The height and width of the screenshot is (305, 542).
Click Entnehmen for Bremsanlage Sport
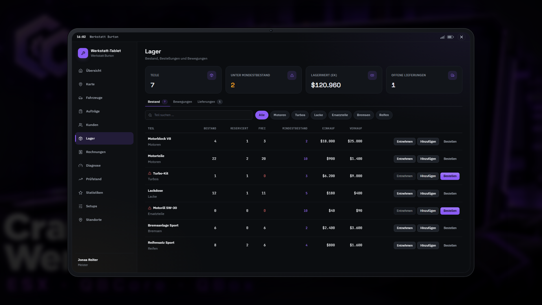pos(405,228)
